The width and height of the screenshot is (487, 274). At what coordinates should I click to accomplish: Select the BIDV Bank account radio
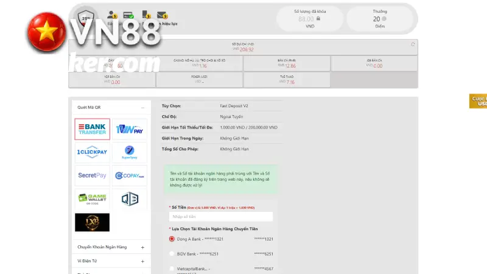point(172,254)
